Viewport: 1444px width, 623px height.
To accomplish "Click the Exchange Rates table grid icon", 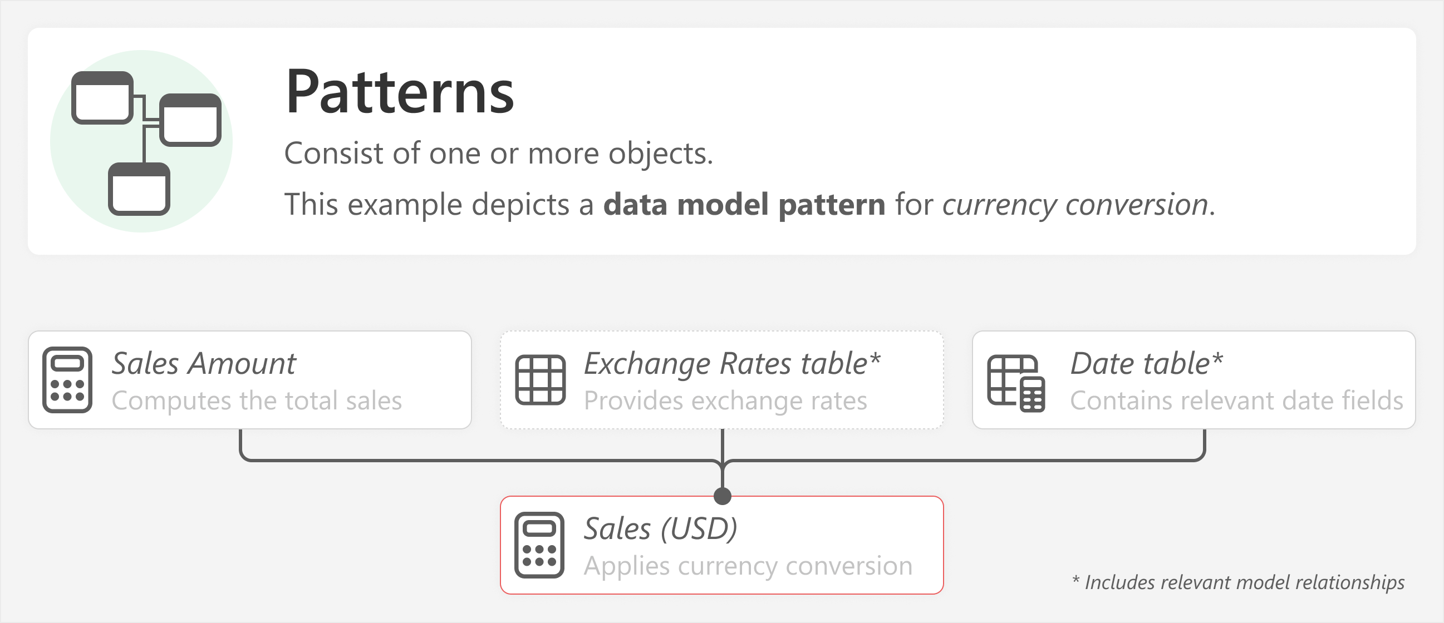I will point(541,380).
